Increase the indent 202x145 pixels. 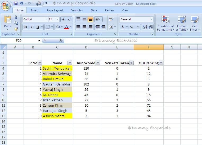click(x=103, y=27)
